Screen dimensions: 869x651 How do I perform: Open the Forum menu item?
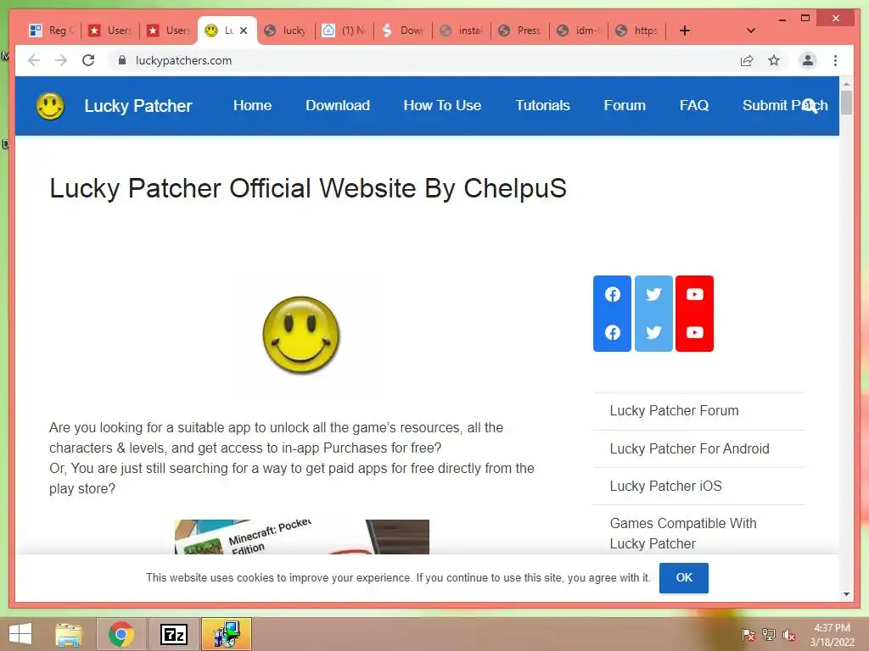click(x=625, y=105)
